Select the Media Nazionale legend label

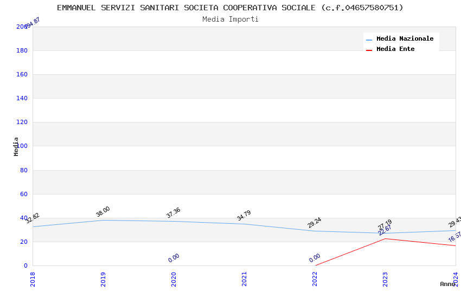point(405,38)
